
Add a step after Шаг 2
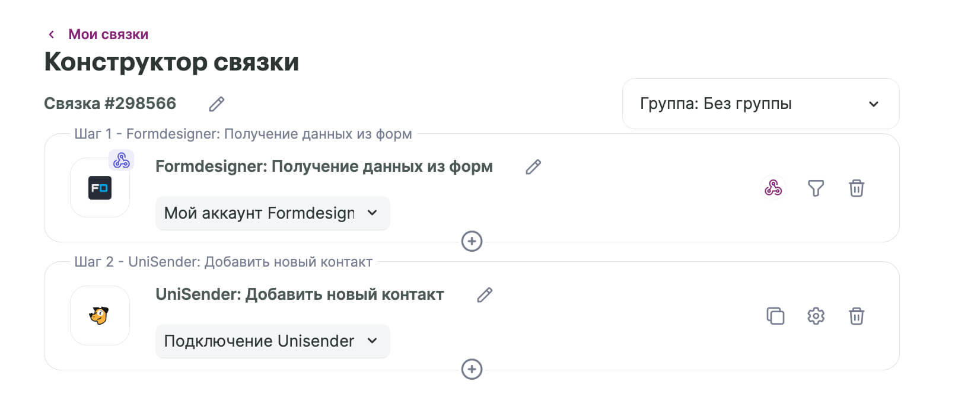click(472, 369)
